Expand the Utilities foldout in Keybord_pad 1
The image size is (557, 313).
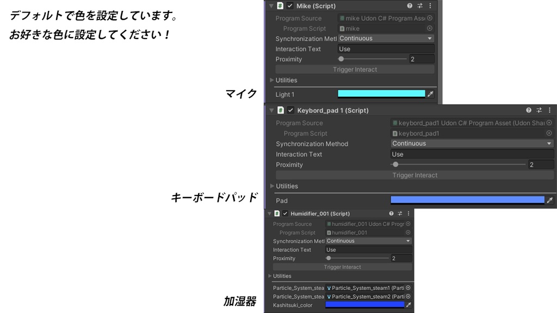pyautogui.click(x=271, y=185)
